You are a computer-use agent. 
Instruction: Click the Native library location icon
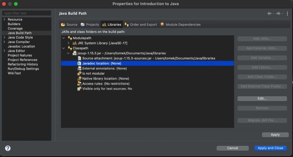[79, 78]
